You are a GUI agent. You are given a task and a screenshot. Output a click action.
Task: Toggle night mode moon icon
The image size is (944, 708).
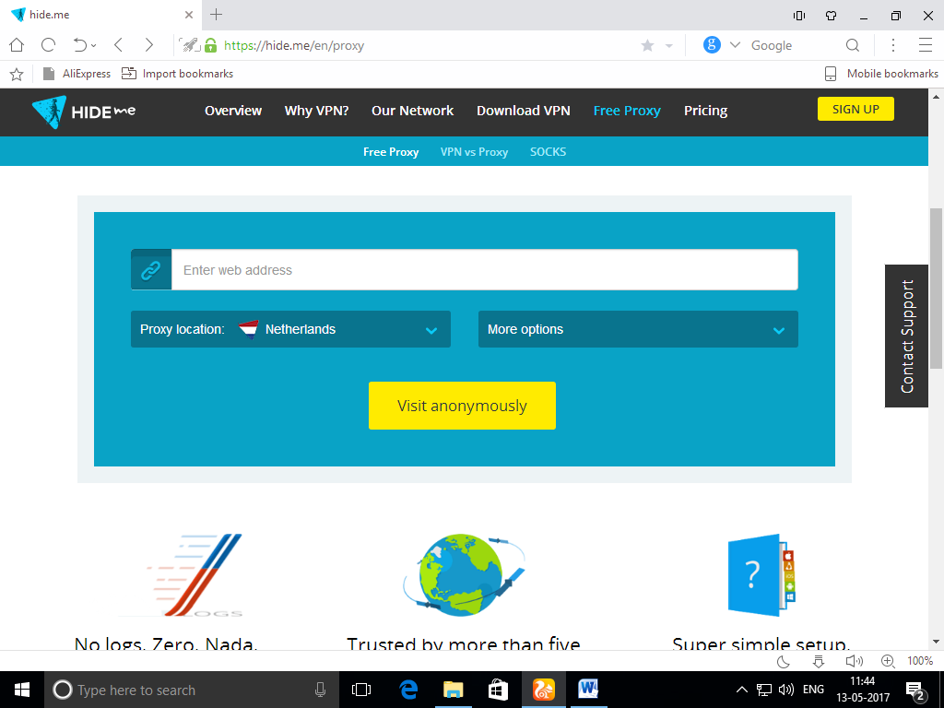[784, 661]
